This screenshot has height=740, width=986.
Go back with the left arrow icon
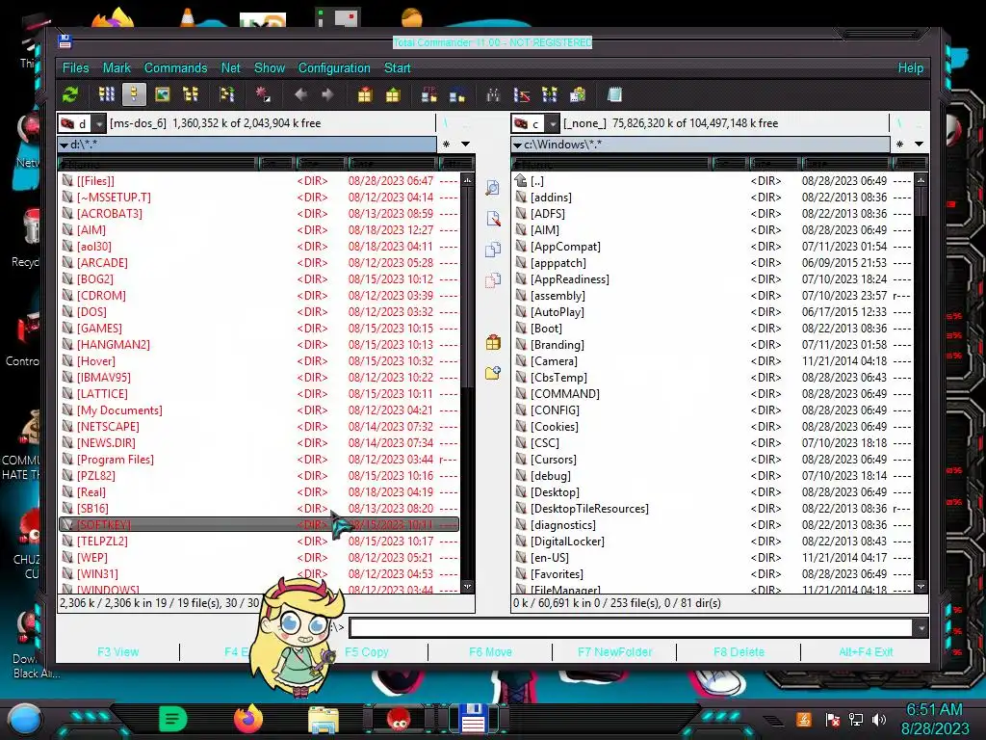point(300,95)
